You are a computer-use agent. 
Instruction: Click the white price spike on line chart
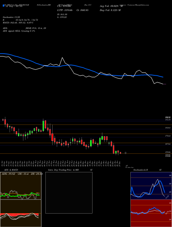click(62, 58)
